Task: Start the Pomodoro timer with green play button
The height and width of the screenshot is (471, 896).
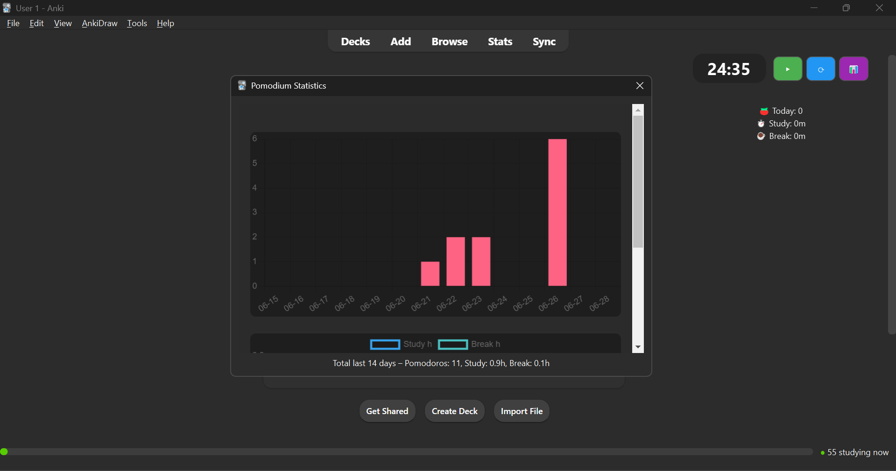Action: tap(787, 69)
